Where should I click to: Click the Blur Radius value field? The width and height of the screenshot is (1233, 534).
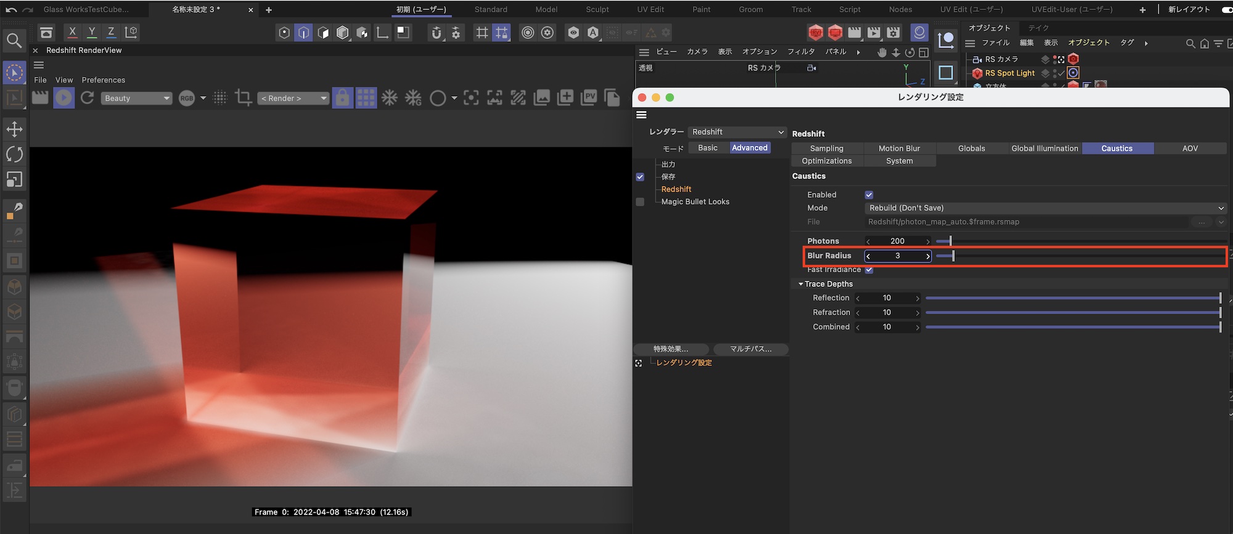coord(897,256)
